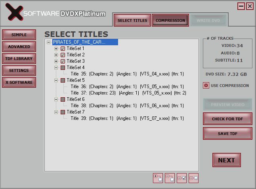Close the DVDXPlatinum window
Screen dimensions: 256x189
tap(250, 6)
